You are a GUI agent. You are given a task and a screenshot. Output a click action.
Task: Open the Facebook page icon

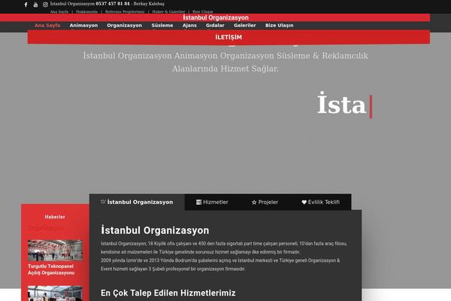[x=26, y=5]
